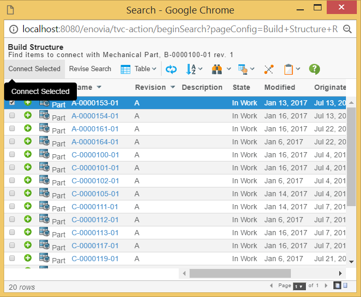Open part link C-0000112-01
This screenshot has height=297, width=361.
click(95, 220)
